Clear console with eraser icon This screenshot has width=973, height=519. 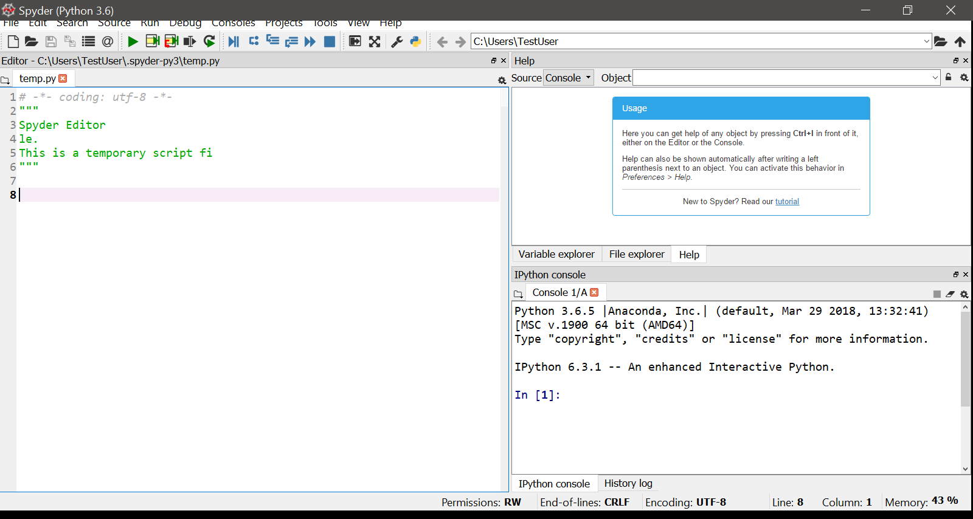pos(950,294)
